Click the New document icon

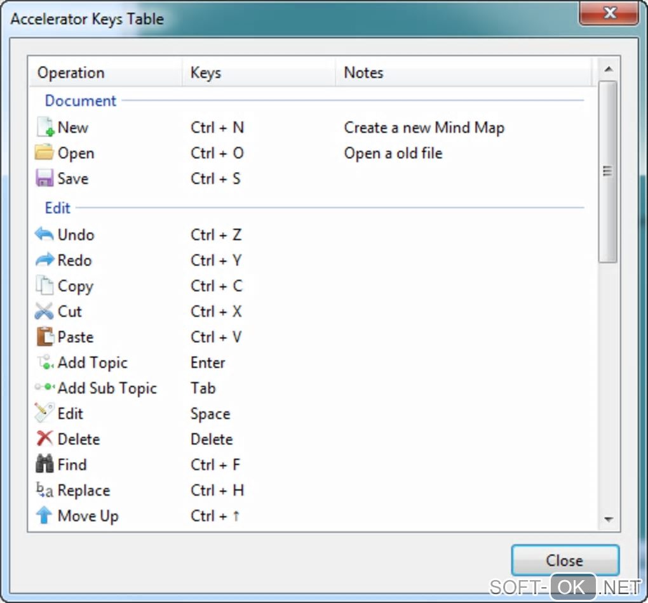coord(45,128)
